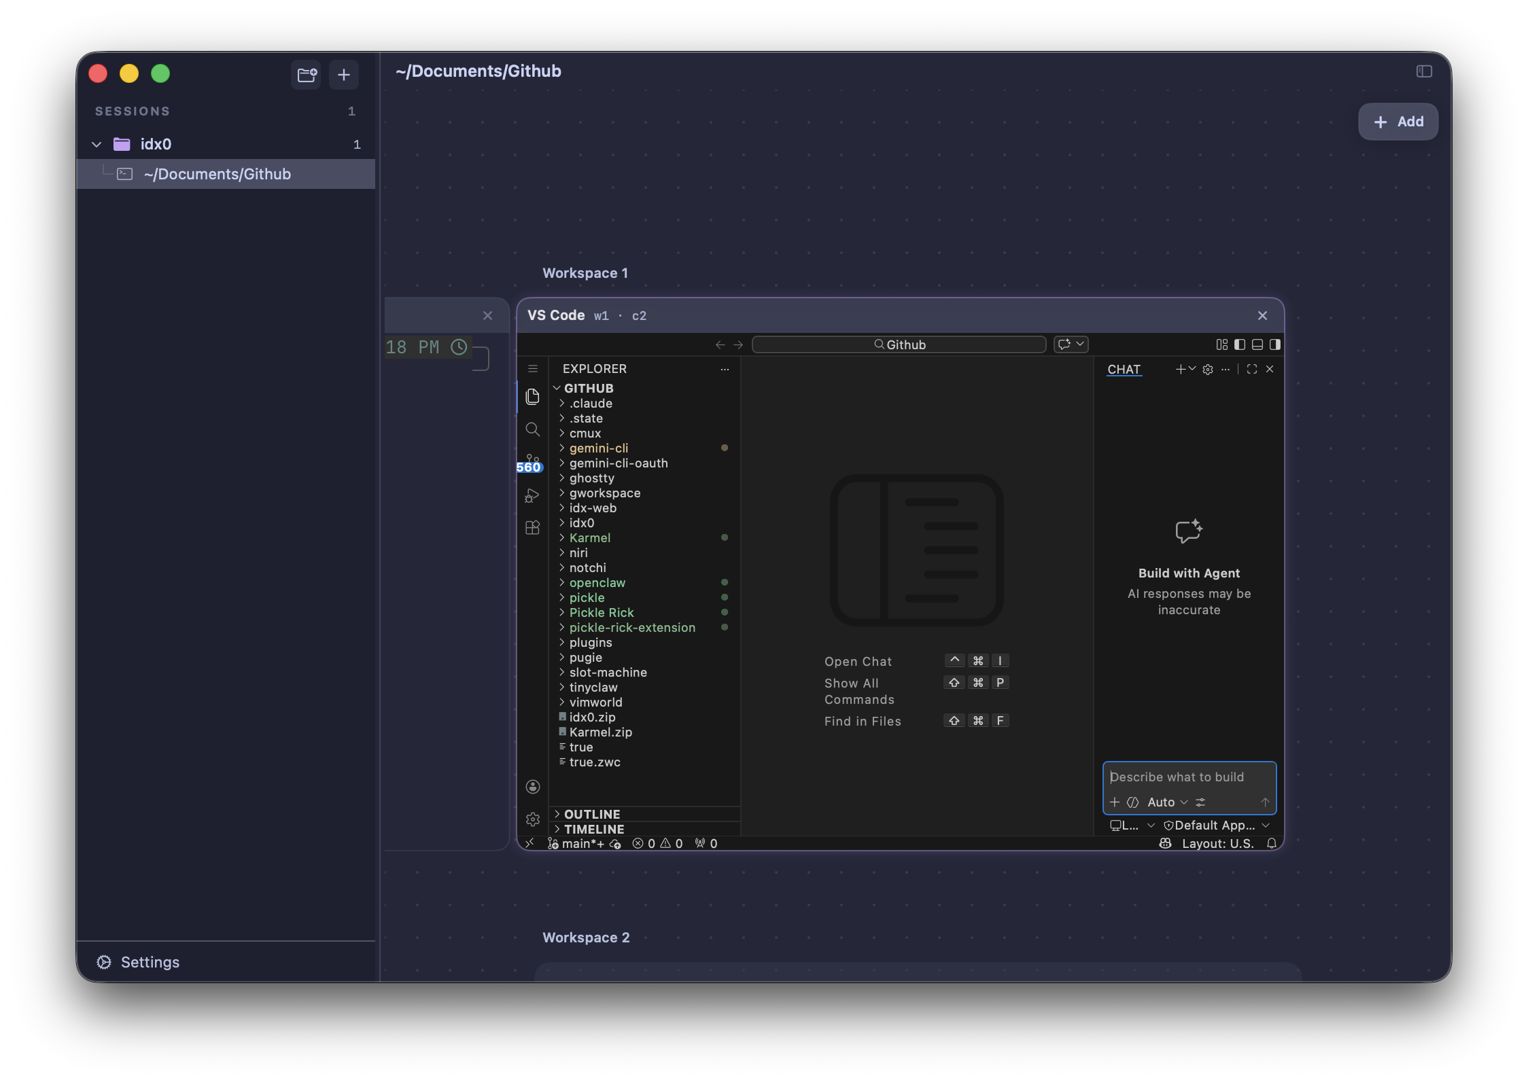Image resolution: width=1528 pixels, height=1083 pixels.
Task: Open the new chat dropdown arrow
Action: pyautogui.click(x=1192, y=369)
